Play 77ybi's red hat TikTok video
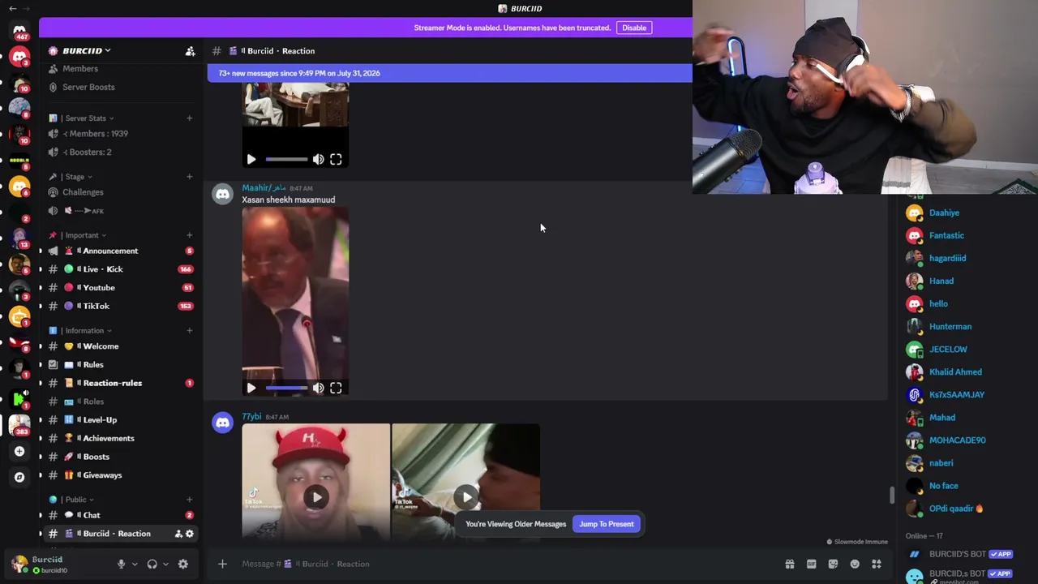1038x584 pixels. pos(316,497)
